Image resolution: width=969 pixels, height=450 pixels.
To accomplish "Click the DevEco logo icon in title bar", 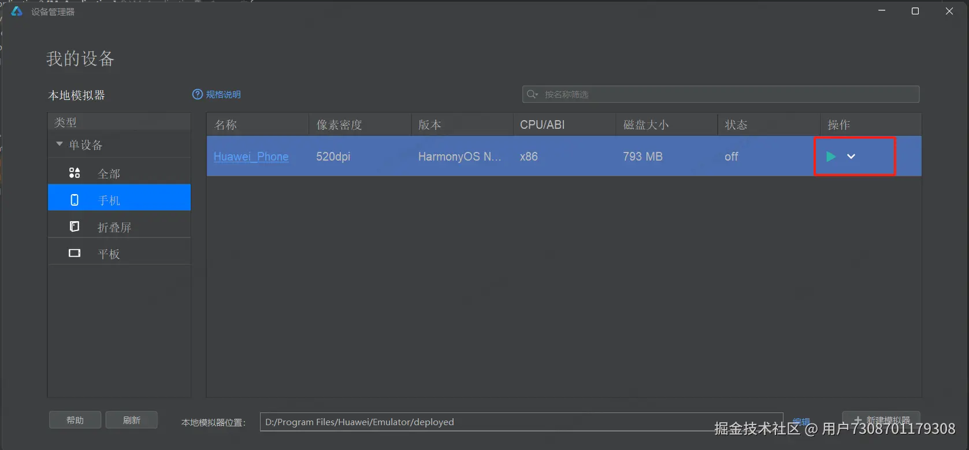I will tap(16, 11).
